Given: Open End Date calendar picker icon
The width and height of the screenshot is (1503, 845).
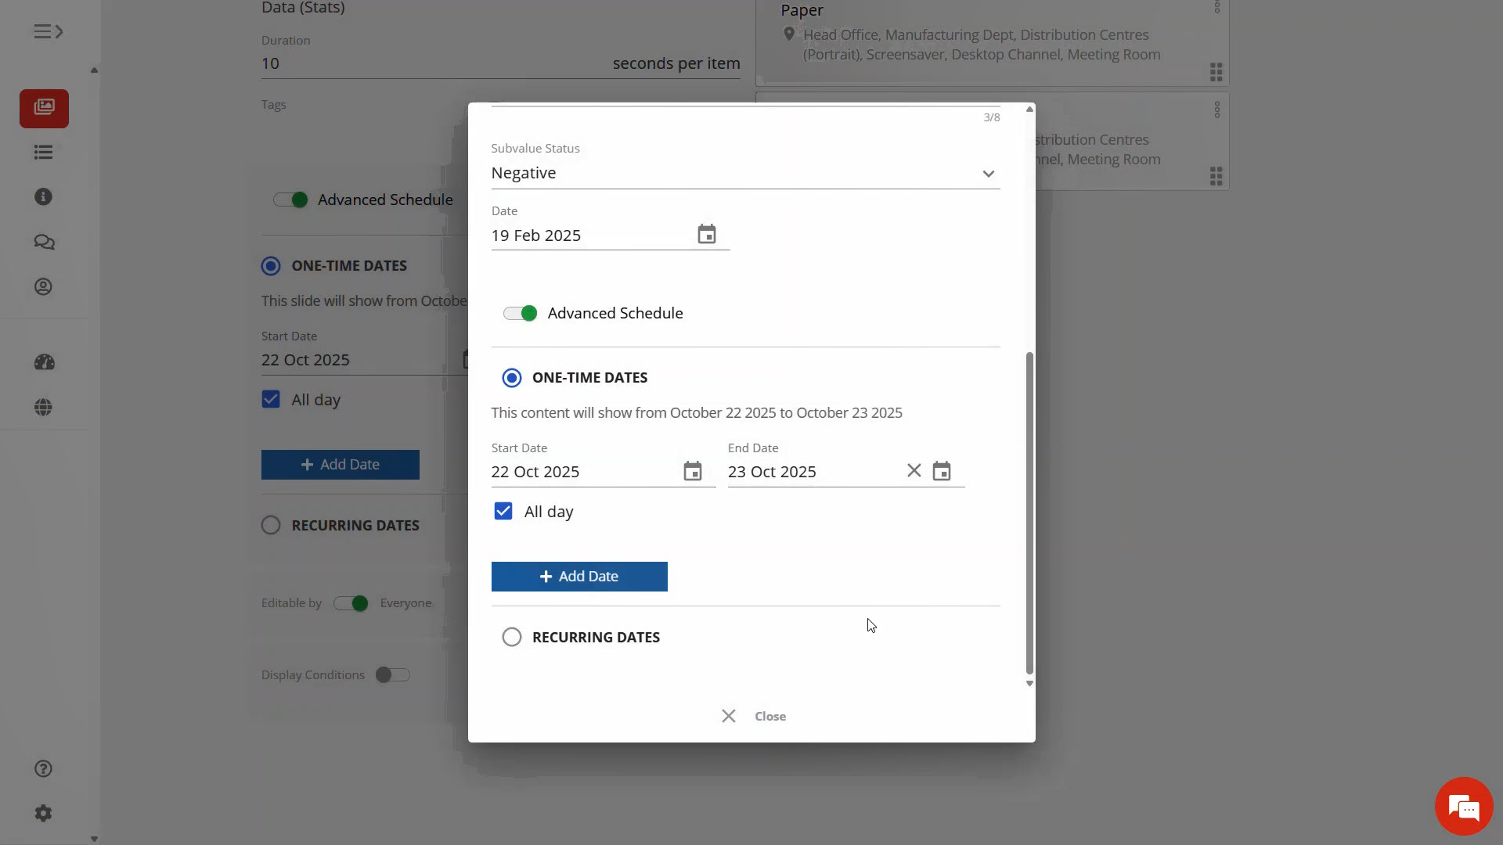Looking at the screenshot, I should [x=941, y=471].
